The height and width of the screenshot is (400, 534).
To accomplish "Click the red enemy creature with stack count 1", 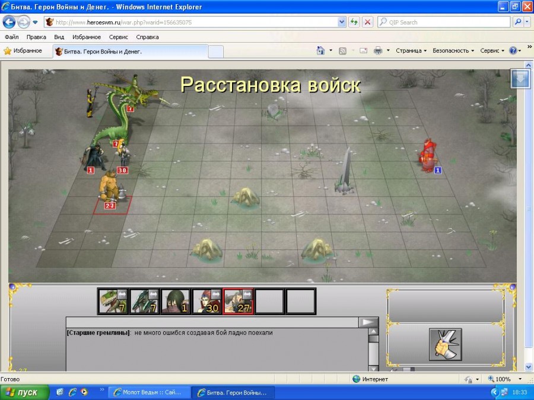I will pyautogui.click(x=428, y=155).
